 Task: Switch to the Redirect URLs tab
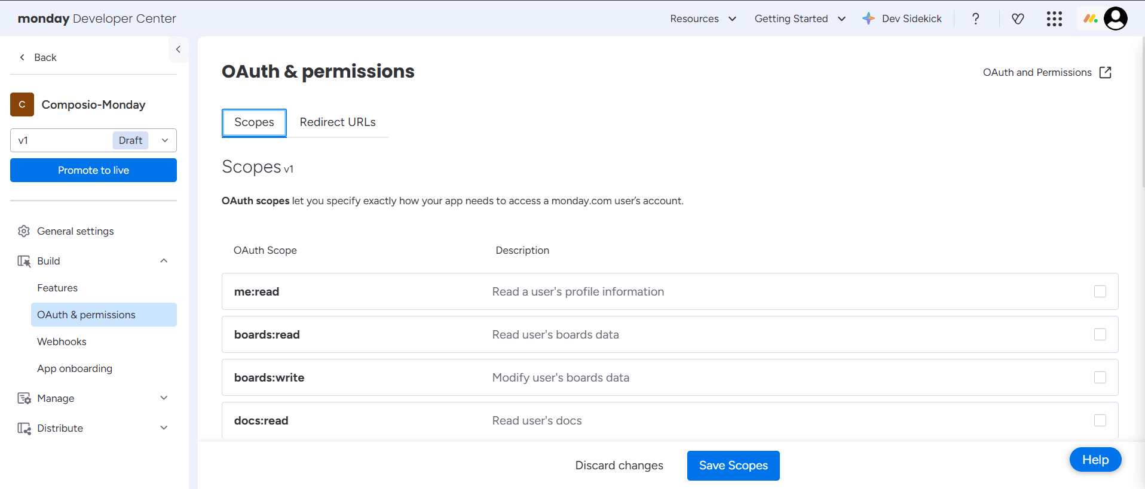[338, 122]
